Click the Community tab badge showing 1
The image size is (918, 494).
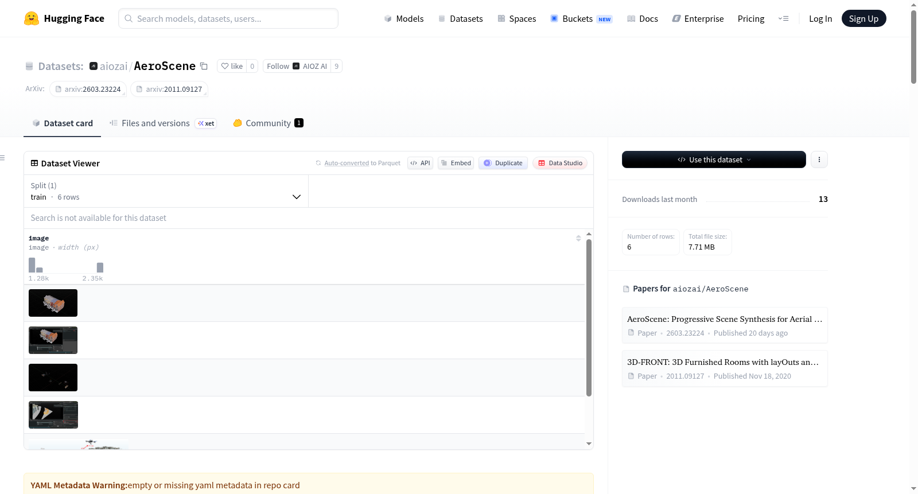click(x=299, y=123)
